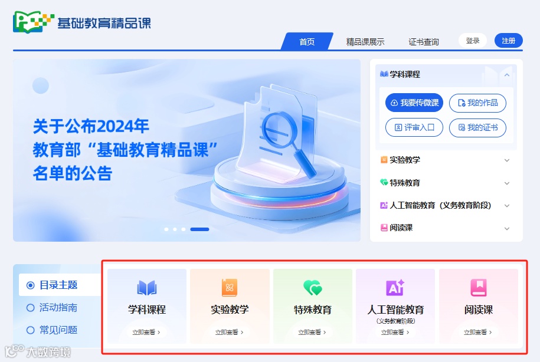Select the first carousel dot indicator
Screen dimensions: 540x362
166,229
